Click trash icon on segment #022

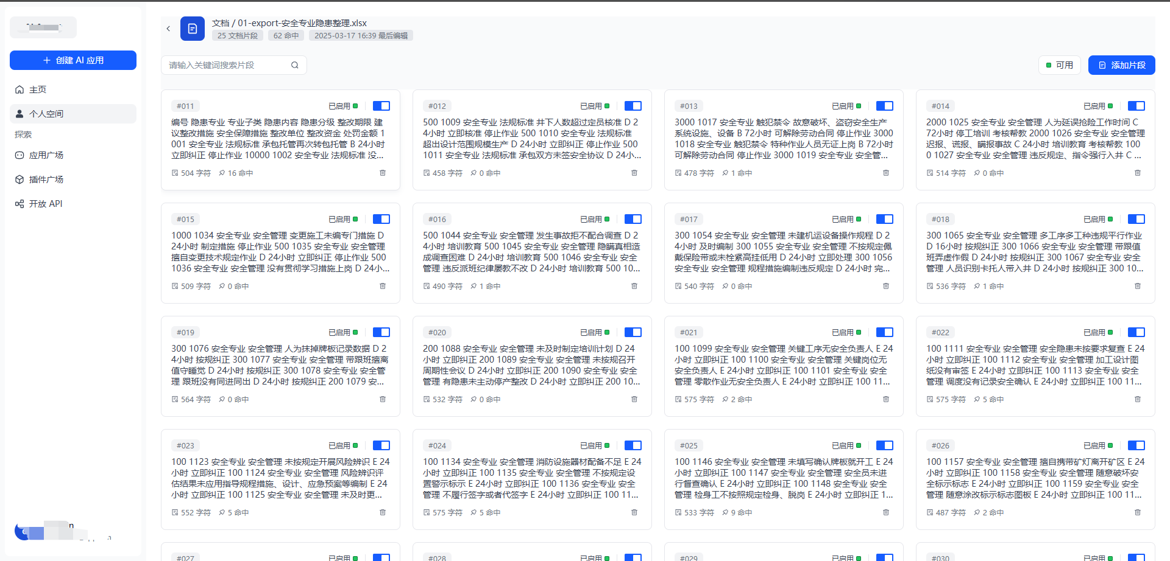click(1138, 399)
